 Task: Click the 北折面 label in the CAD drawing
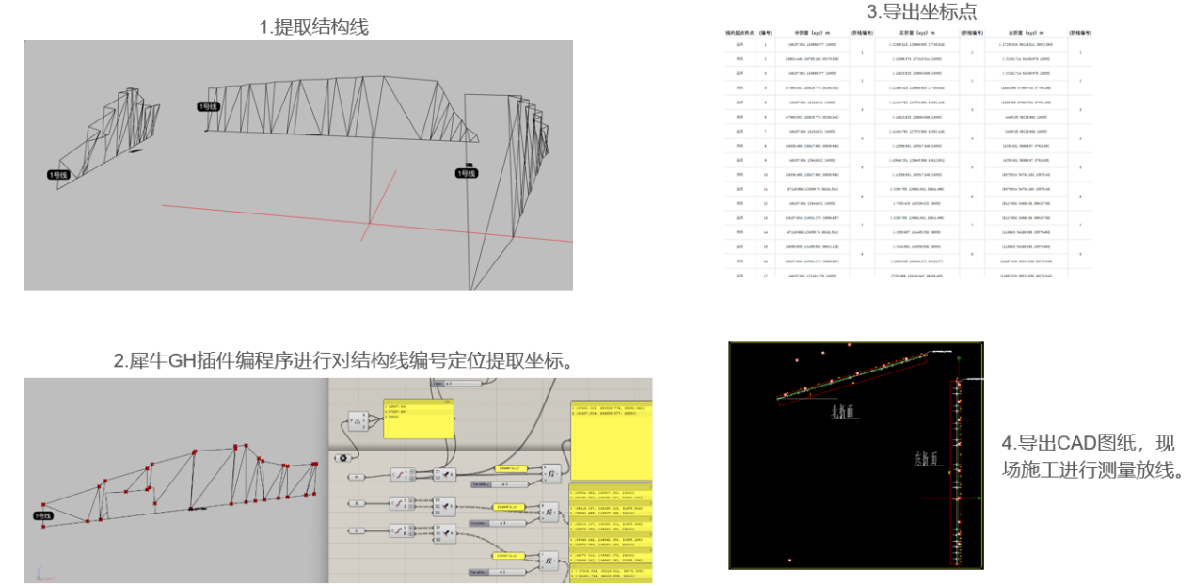(x=846, y=410)
